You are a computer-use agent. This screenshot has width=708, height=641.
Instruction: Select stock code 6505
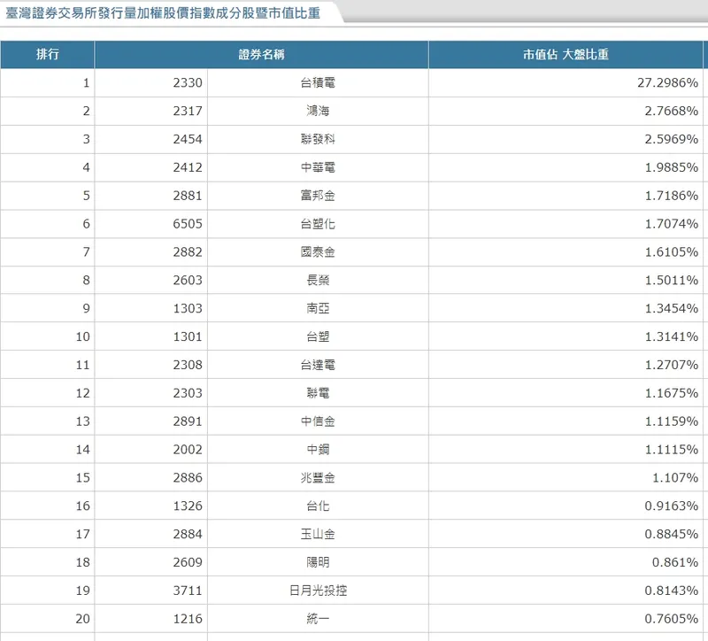[188, 224]
